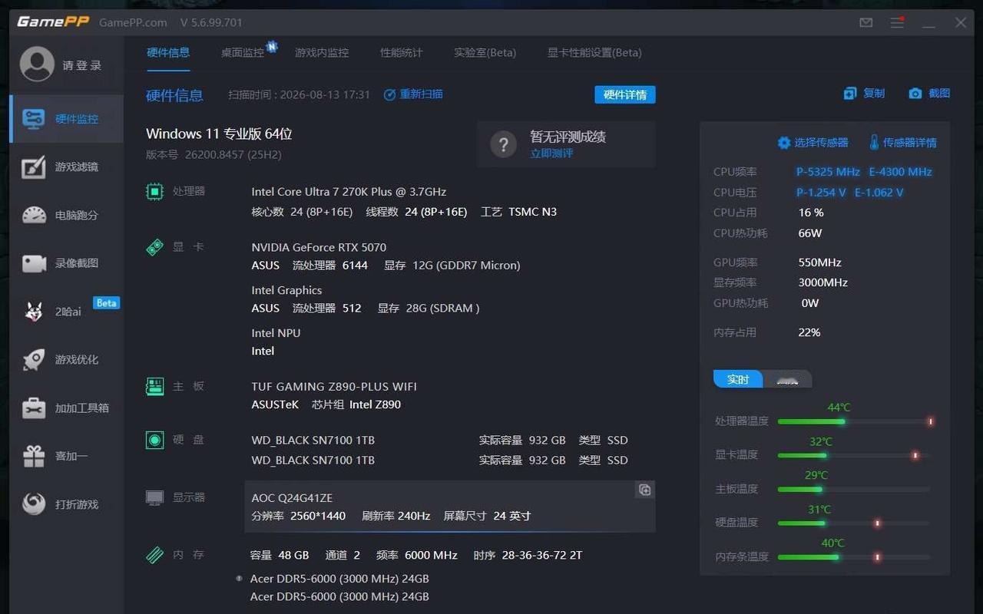Viewport: 983px width, 614px height.
Task: Click the 显卡温度 temperature bar
Action: tap(854, 455)
